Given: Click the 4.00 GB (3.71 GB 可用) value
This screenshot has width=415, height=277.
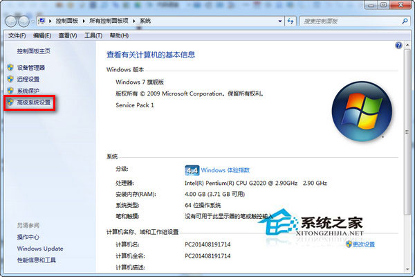Looking at the screenshot, I should (214, 195).
